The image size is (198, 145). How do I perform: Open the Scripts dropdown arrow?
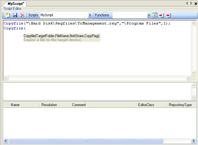tap(90, 15)
